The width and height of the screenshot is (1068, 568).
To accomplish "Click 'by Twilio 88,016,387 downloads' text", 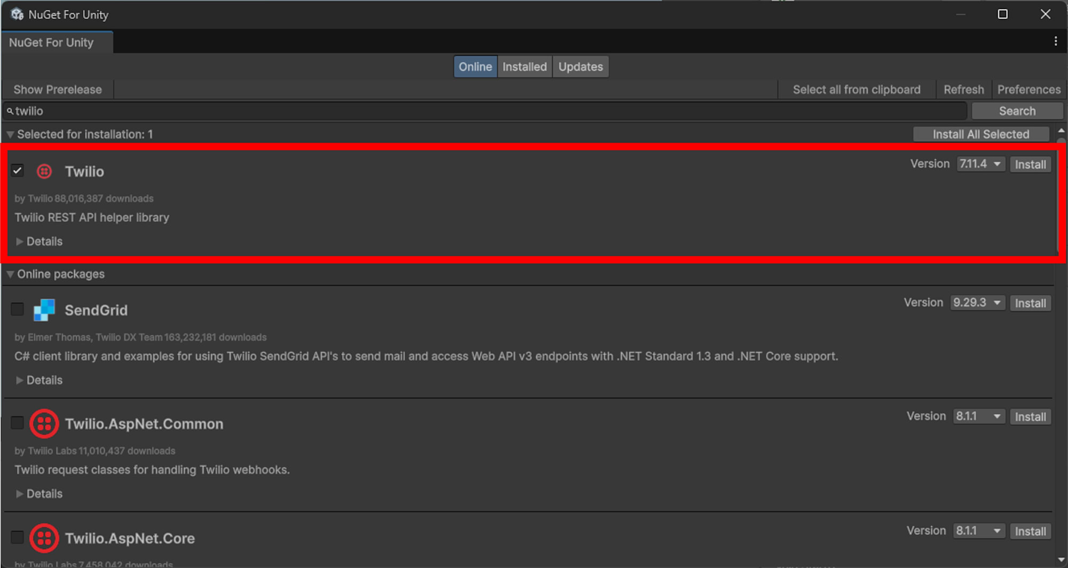I will [84, 199].
